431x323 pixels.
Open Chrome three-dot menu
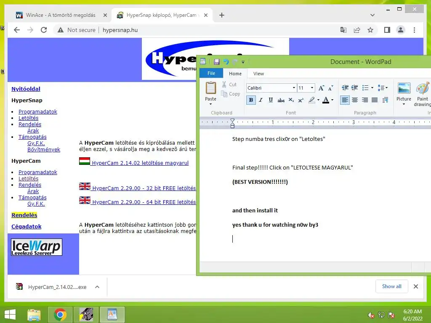414,30
